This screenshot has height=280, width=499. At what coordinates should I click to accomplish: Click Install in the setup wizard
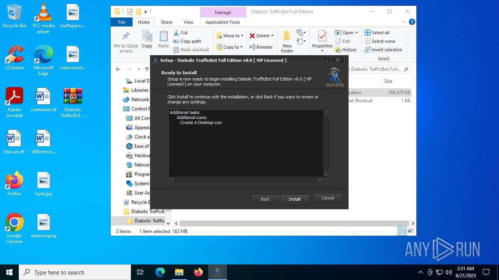click(x=295, y=199)
